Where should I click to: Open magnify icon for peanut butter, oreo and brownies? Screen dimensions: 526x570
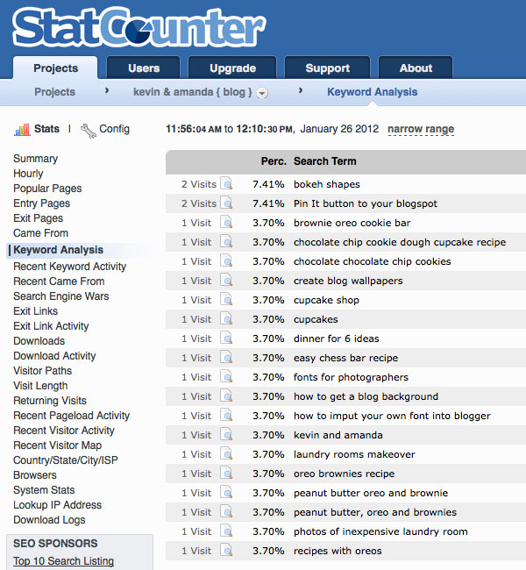click(226, 511)
